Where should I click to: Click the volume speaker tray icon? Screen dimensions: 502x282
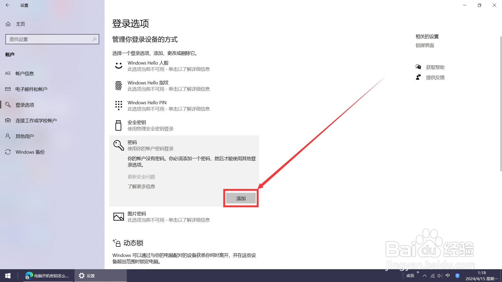click(x=440, y=276)
